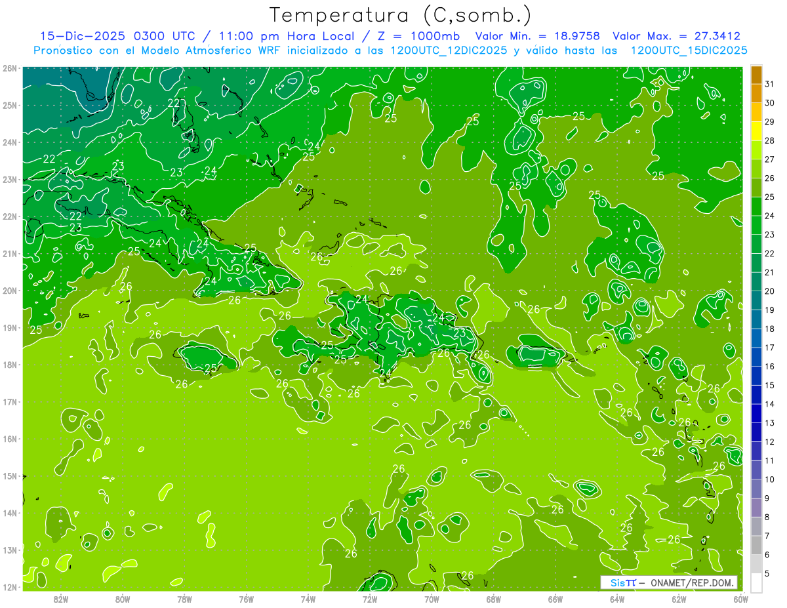Click the latitude label '24N'

pos(10,142)
